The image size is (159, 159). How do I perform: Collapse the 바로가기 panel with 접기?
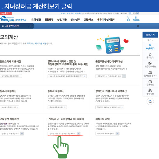150,40
